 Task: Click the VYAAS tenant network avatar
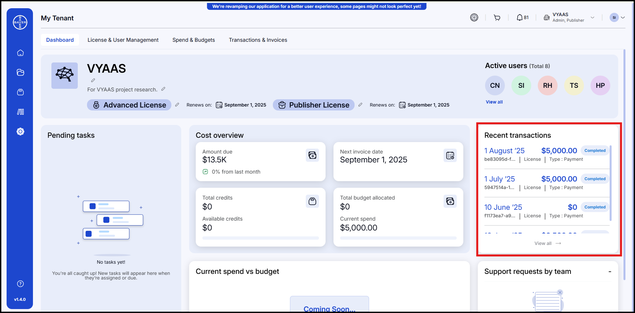tap(65, 76)
